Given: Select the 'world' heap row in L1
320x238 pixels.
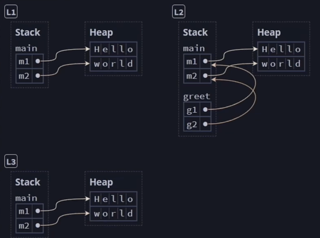Looking at the screenshot, I should click(x=113, y=64).
